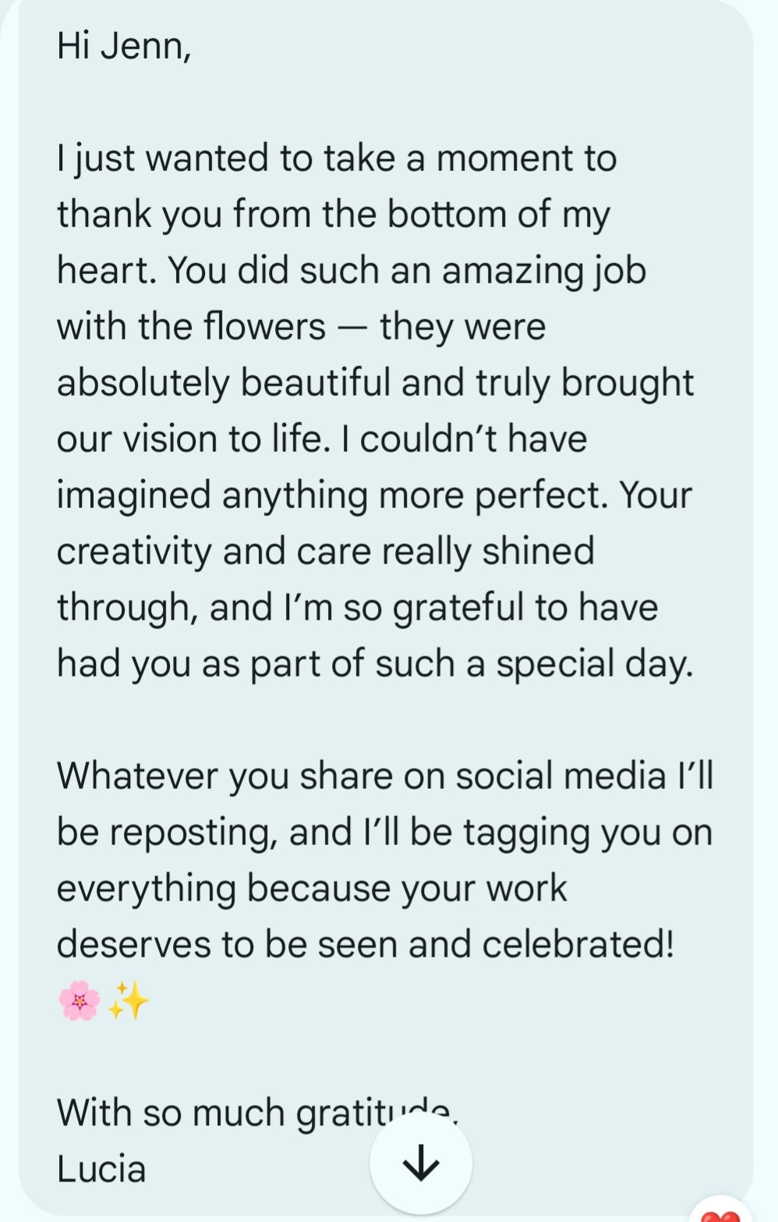Click the word "imagined" in the message

click(134, 496)
